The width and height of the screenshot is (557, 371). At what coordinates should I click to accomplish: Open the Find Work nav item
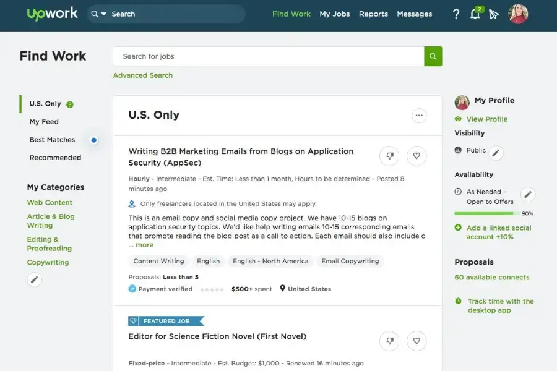pyautogui.click(x=291, y=14)
